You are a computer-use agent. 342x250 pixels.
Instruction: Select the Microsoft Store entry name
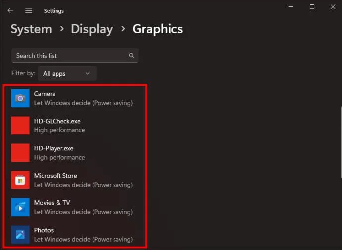56,176
